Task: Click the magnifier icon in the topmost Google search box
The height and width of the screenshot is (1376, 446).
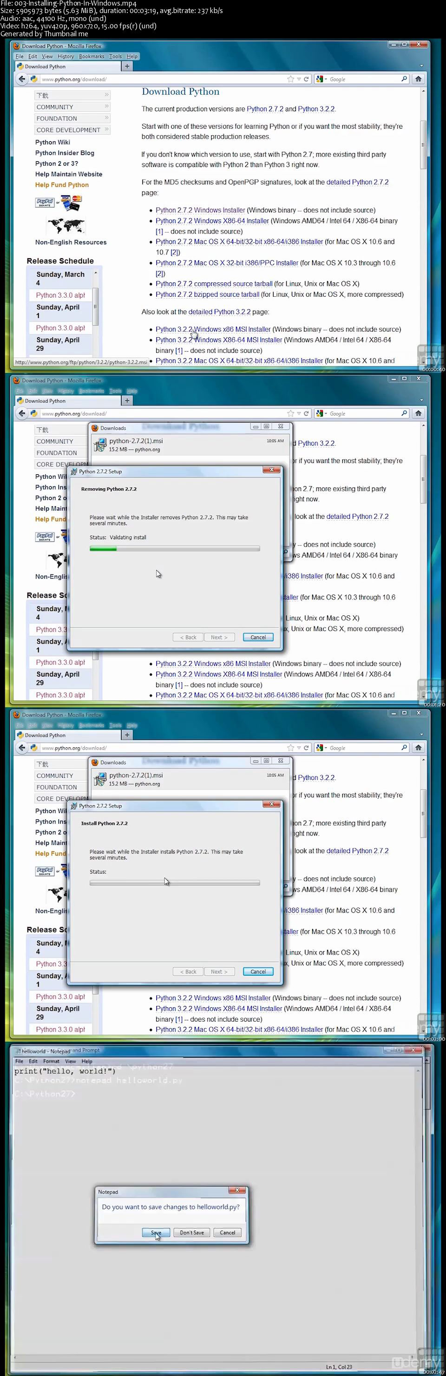Action: click(404, 79)
